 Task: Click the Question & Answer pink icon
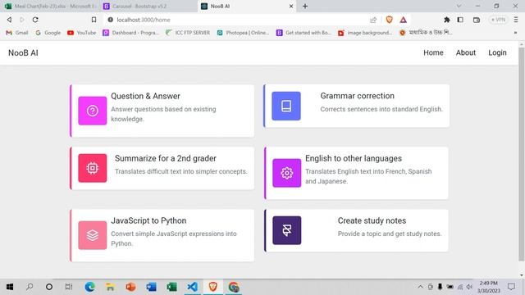(93, 111)
